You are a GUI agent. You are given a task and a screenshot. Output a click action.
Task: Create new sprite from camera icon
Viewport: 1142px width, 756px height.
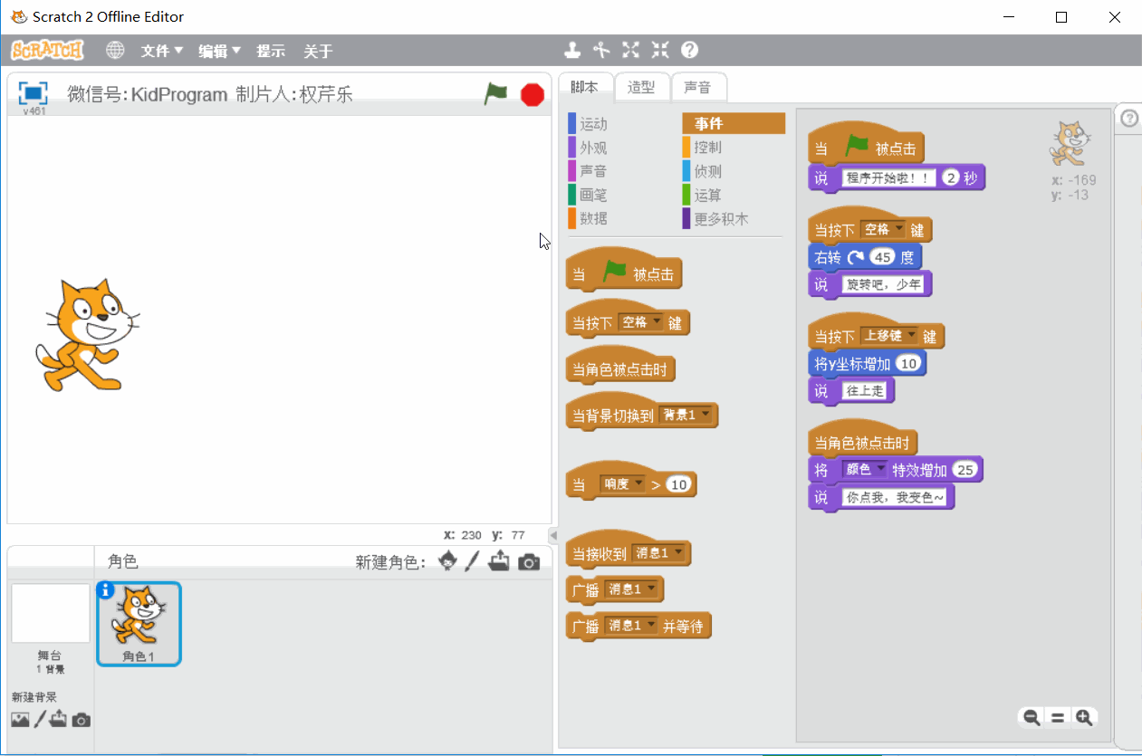coord(529,562)
